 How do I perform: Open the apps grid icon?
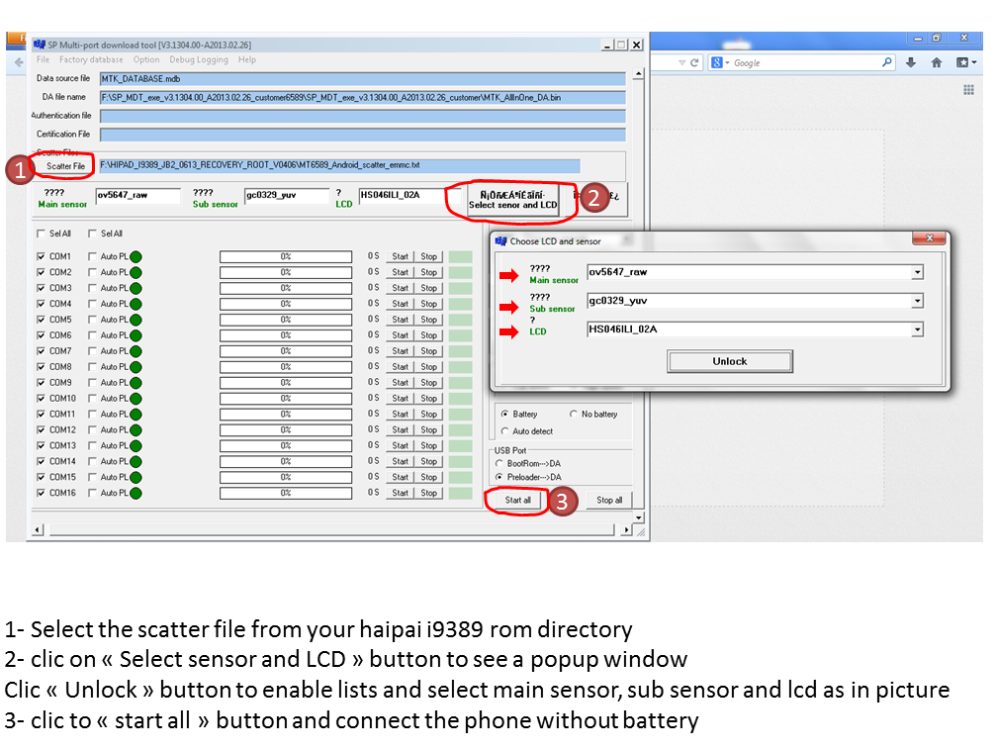coord(968,90)
